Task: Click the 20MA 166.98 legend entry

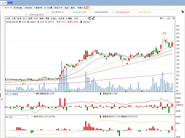Action: [99, 12]
